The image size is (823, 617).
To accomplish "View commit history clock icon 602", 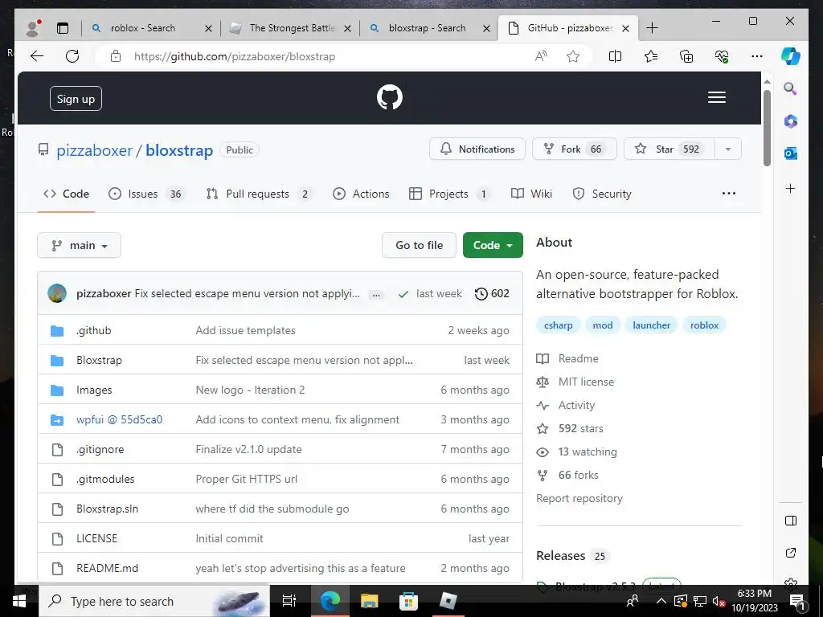I will (492, 294).
